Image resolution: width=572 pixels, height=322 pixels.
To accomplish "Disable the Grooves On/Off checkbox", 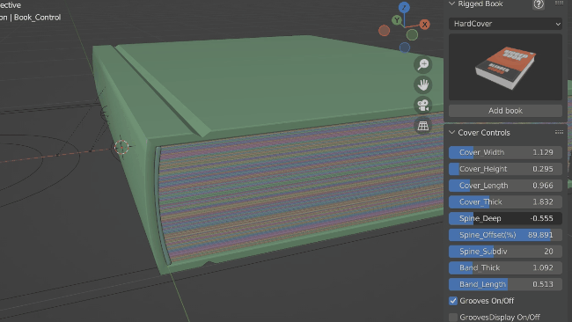I will pos(453,301).
